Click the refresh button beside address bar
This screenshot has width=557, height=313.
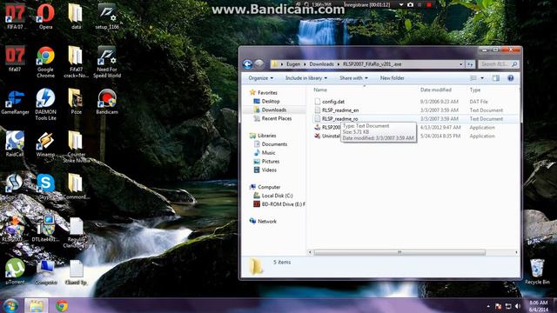pyautogui.click(x=470, y=64)
